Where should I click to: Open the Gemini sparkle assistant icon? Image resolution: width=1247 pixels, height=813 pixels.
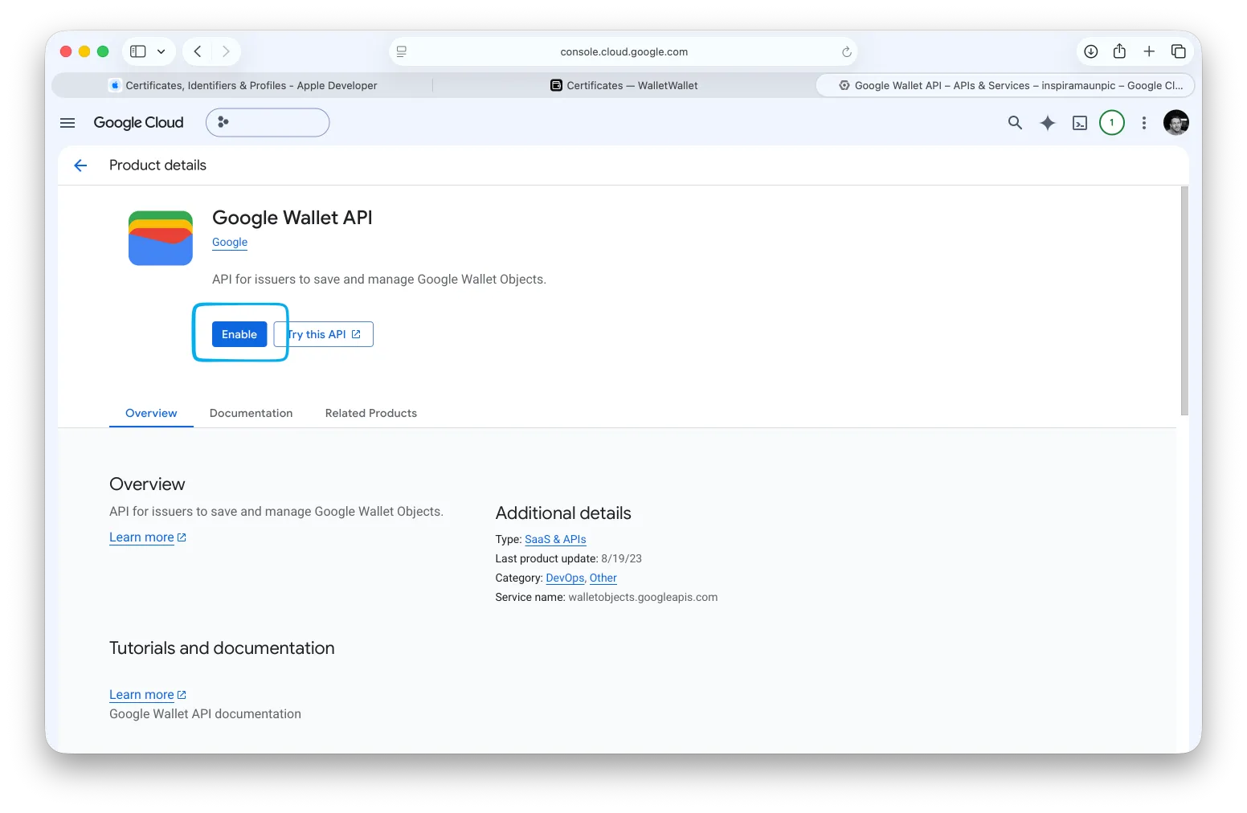1048,123
